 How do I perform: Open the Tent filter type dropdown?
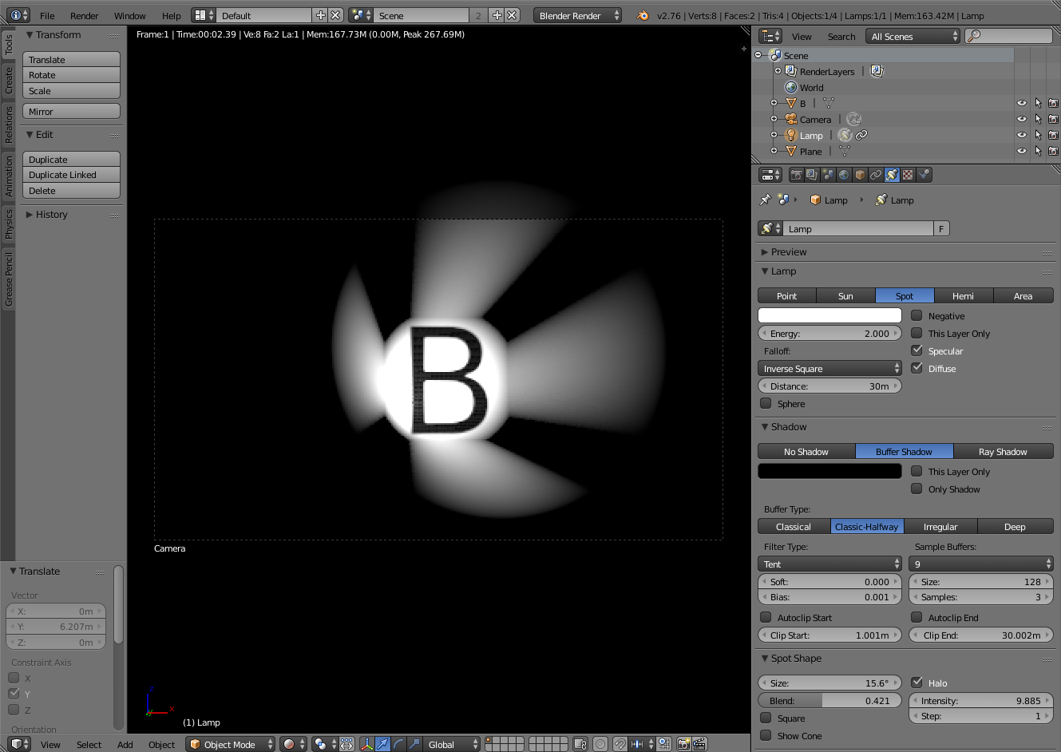829,564
